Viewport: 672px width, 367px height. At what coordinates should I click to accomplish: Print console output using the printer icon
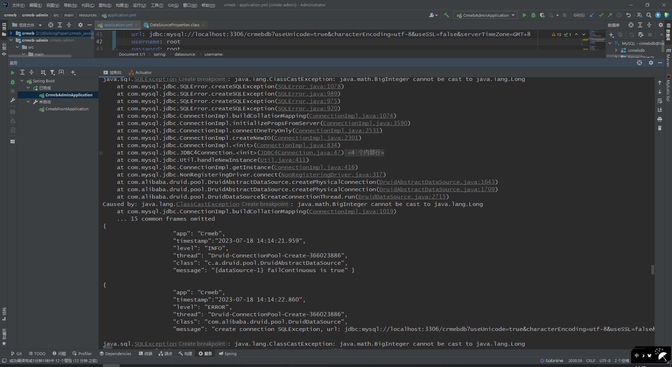click(x=660, y=119)
